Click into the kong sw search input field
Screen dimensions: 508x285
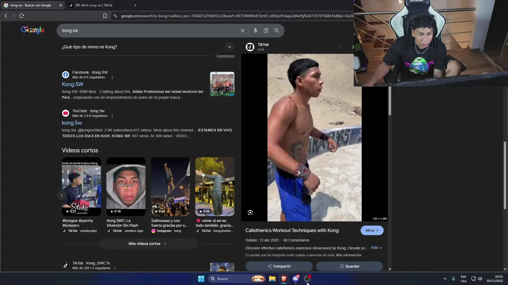(149, 30)
